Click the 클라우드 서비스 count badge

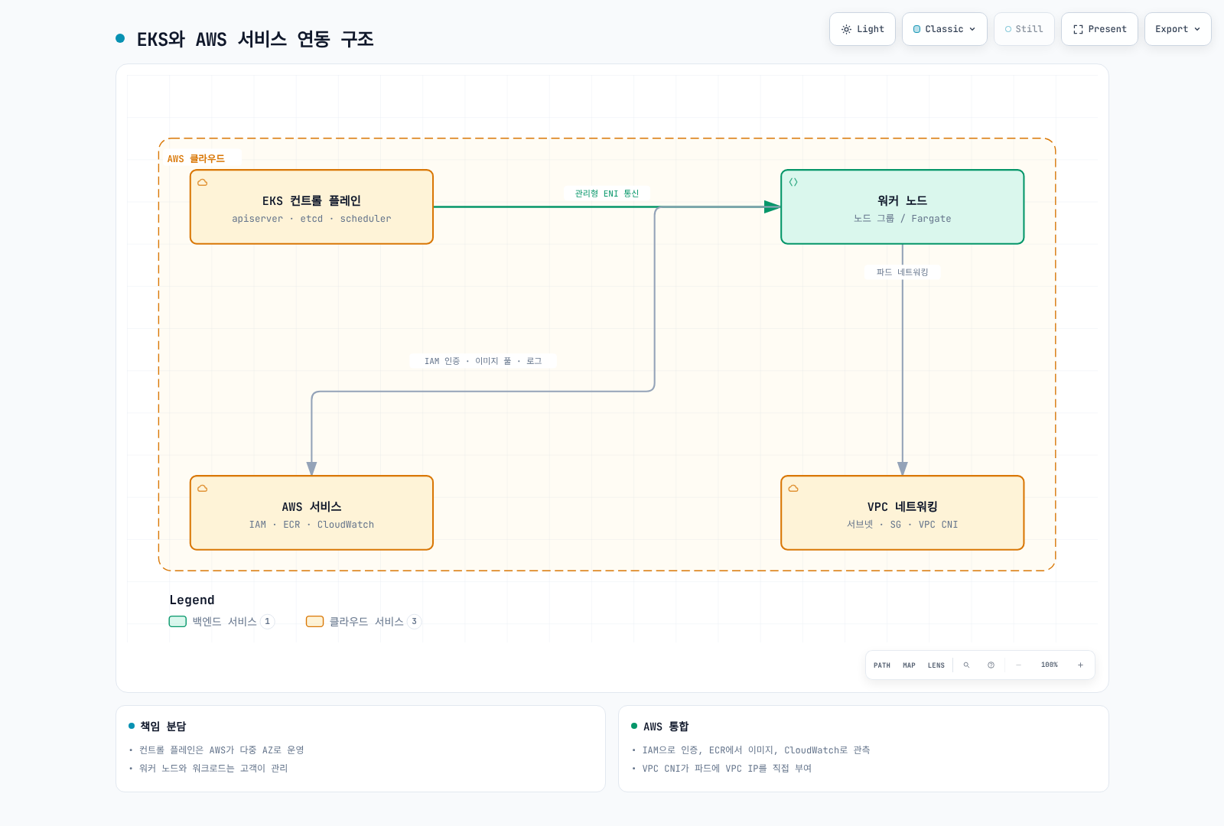(x=414, y=622)
